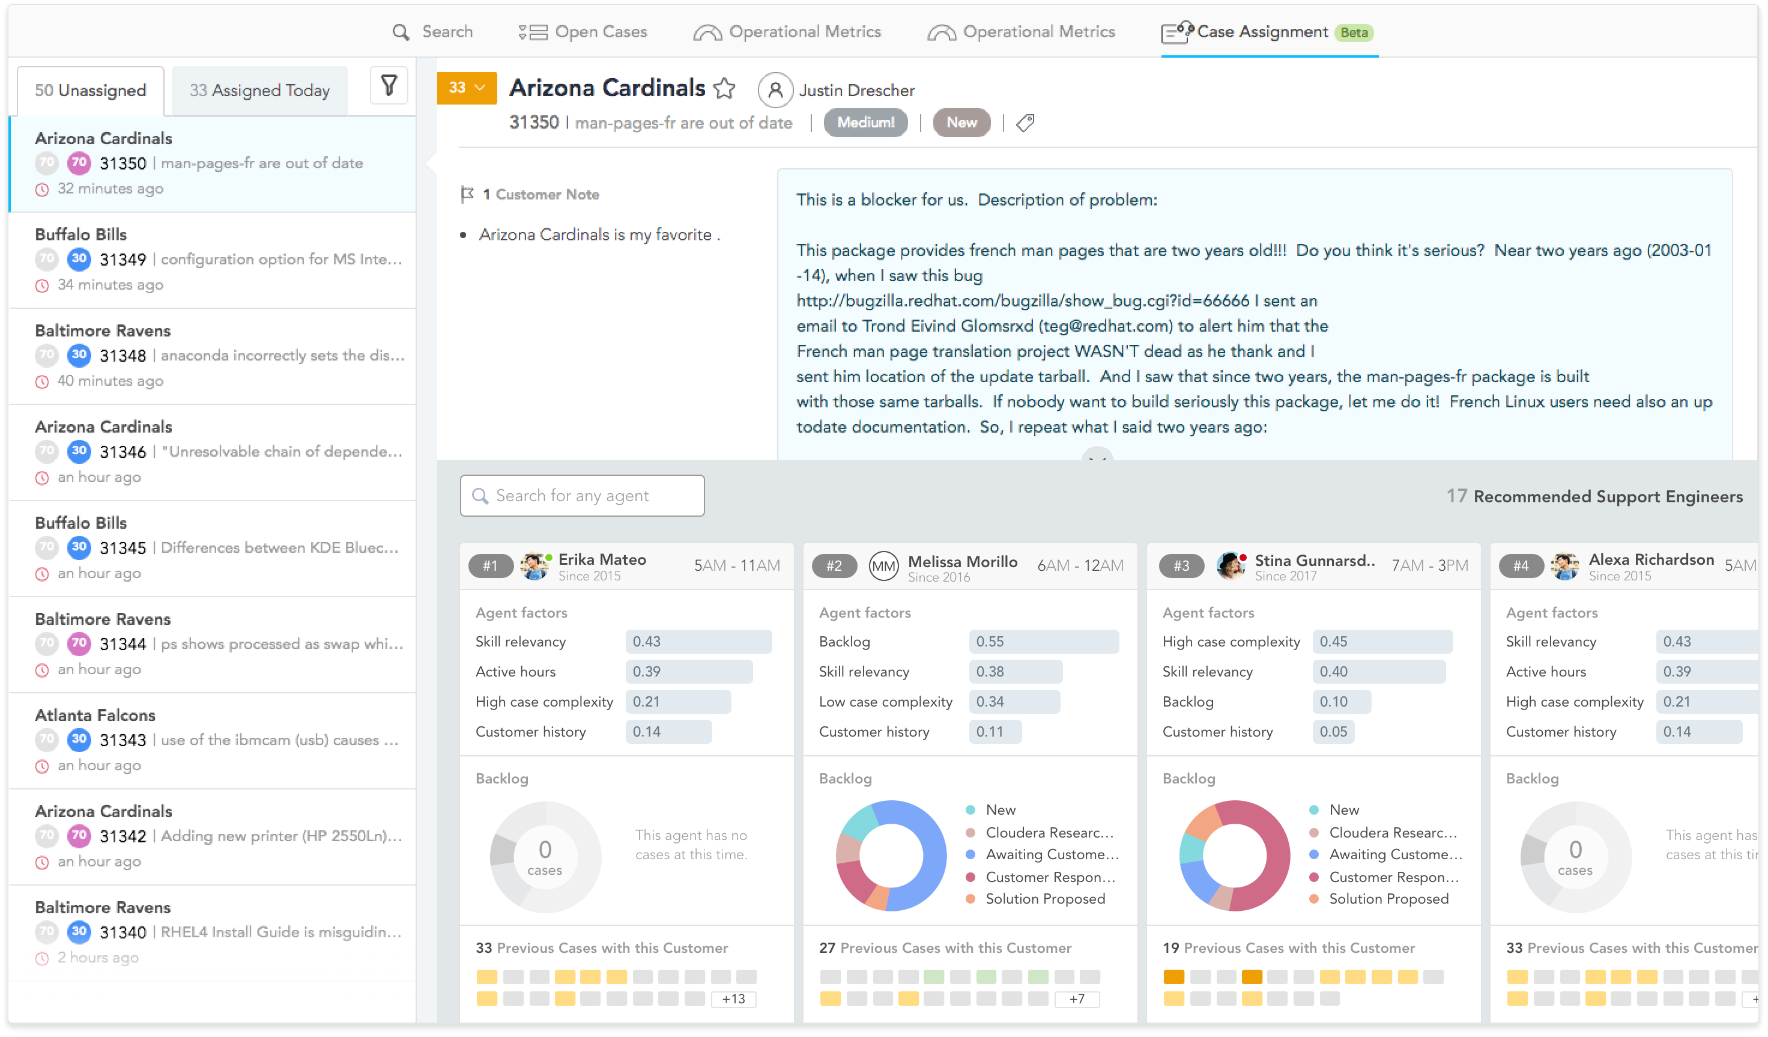The width and height of the screenshot is (1768, 1037).
Task: Switch to 33 Assigned Today tab
Action: tap(259, 91)
